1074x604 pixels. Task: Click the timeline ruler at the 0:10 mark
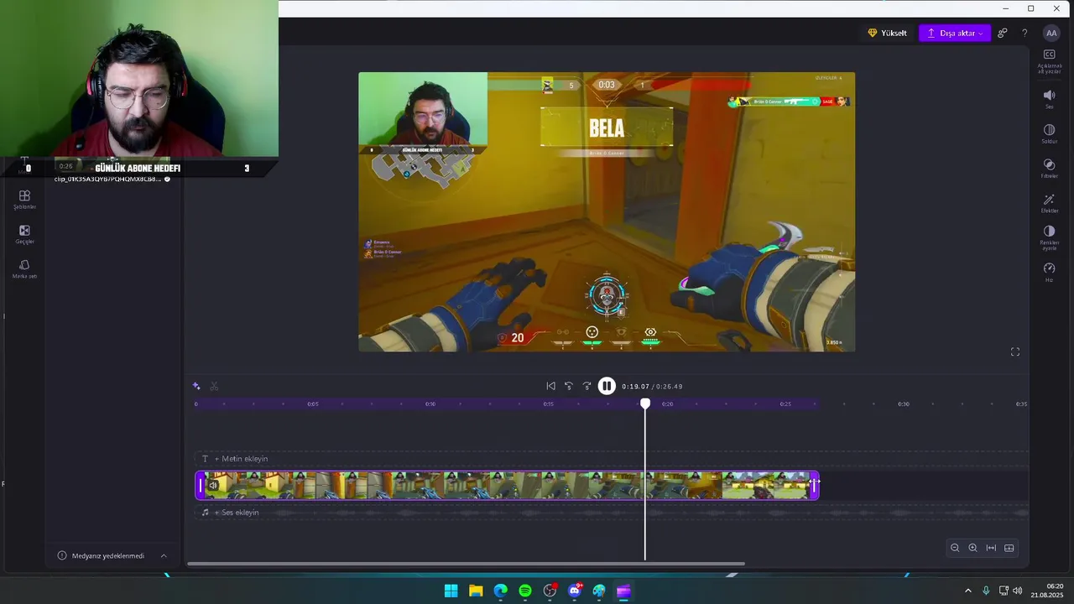pos(430,404)
